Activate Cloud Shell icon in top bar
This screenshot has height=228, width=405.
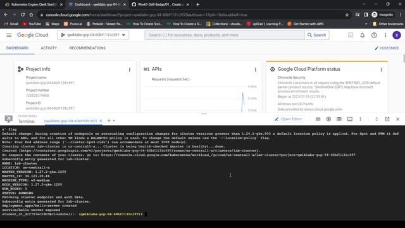click(351, 35)
